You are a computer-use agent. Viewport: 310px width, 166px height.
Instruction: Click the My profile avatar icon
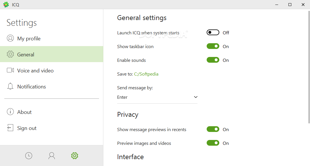coord(10,38)
